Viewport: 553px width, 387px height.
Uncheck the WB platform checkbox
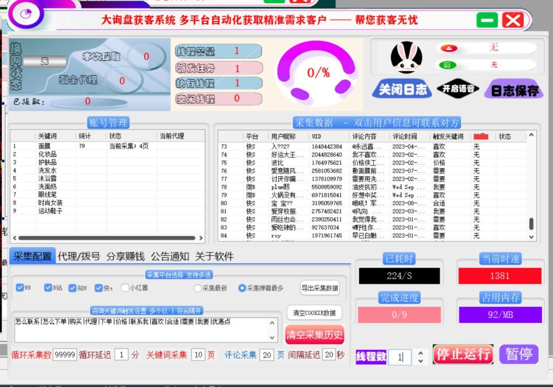point(21,288)
